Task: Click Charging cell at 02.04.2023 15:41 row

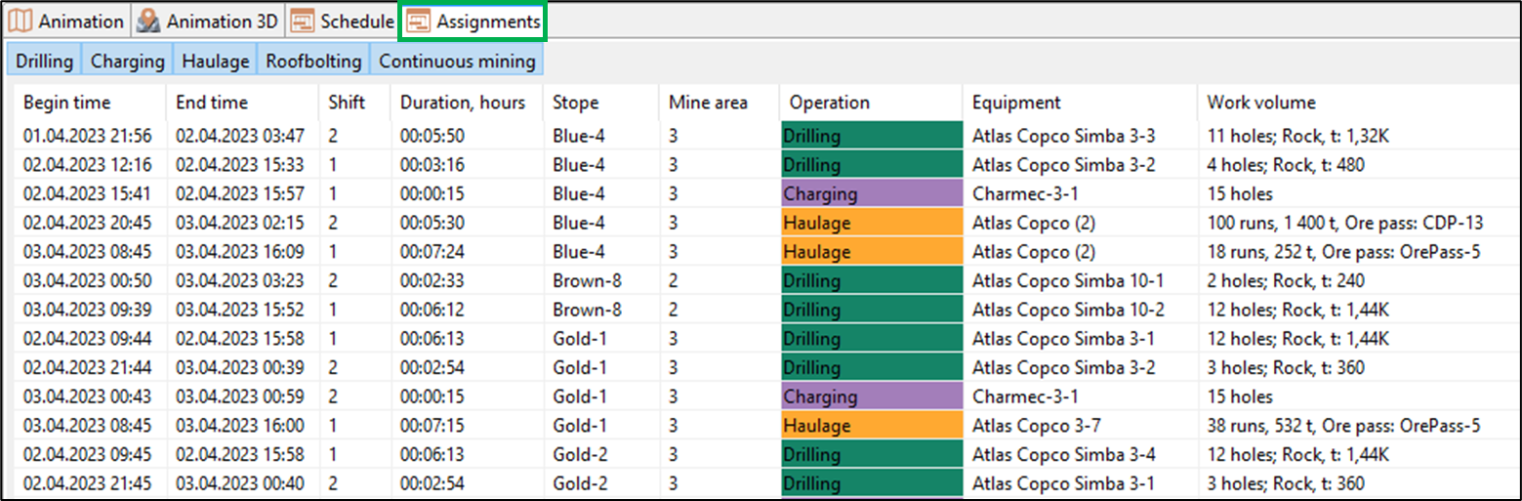Action: point(873,193)
